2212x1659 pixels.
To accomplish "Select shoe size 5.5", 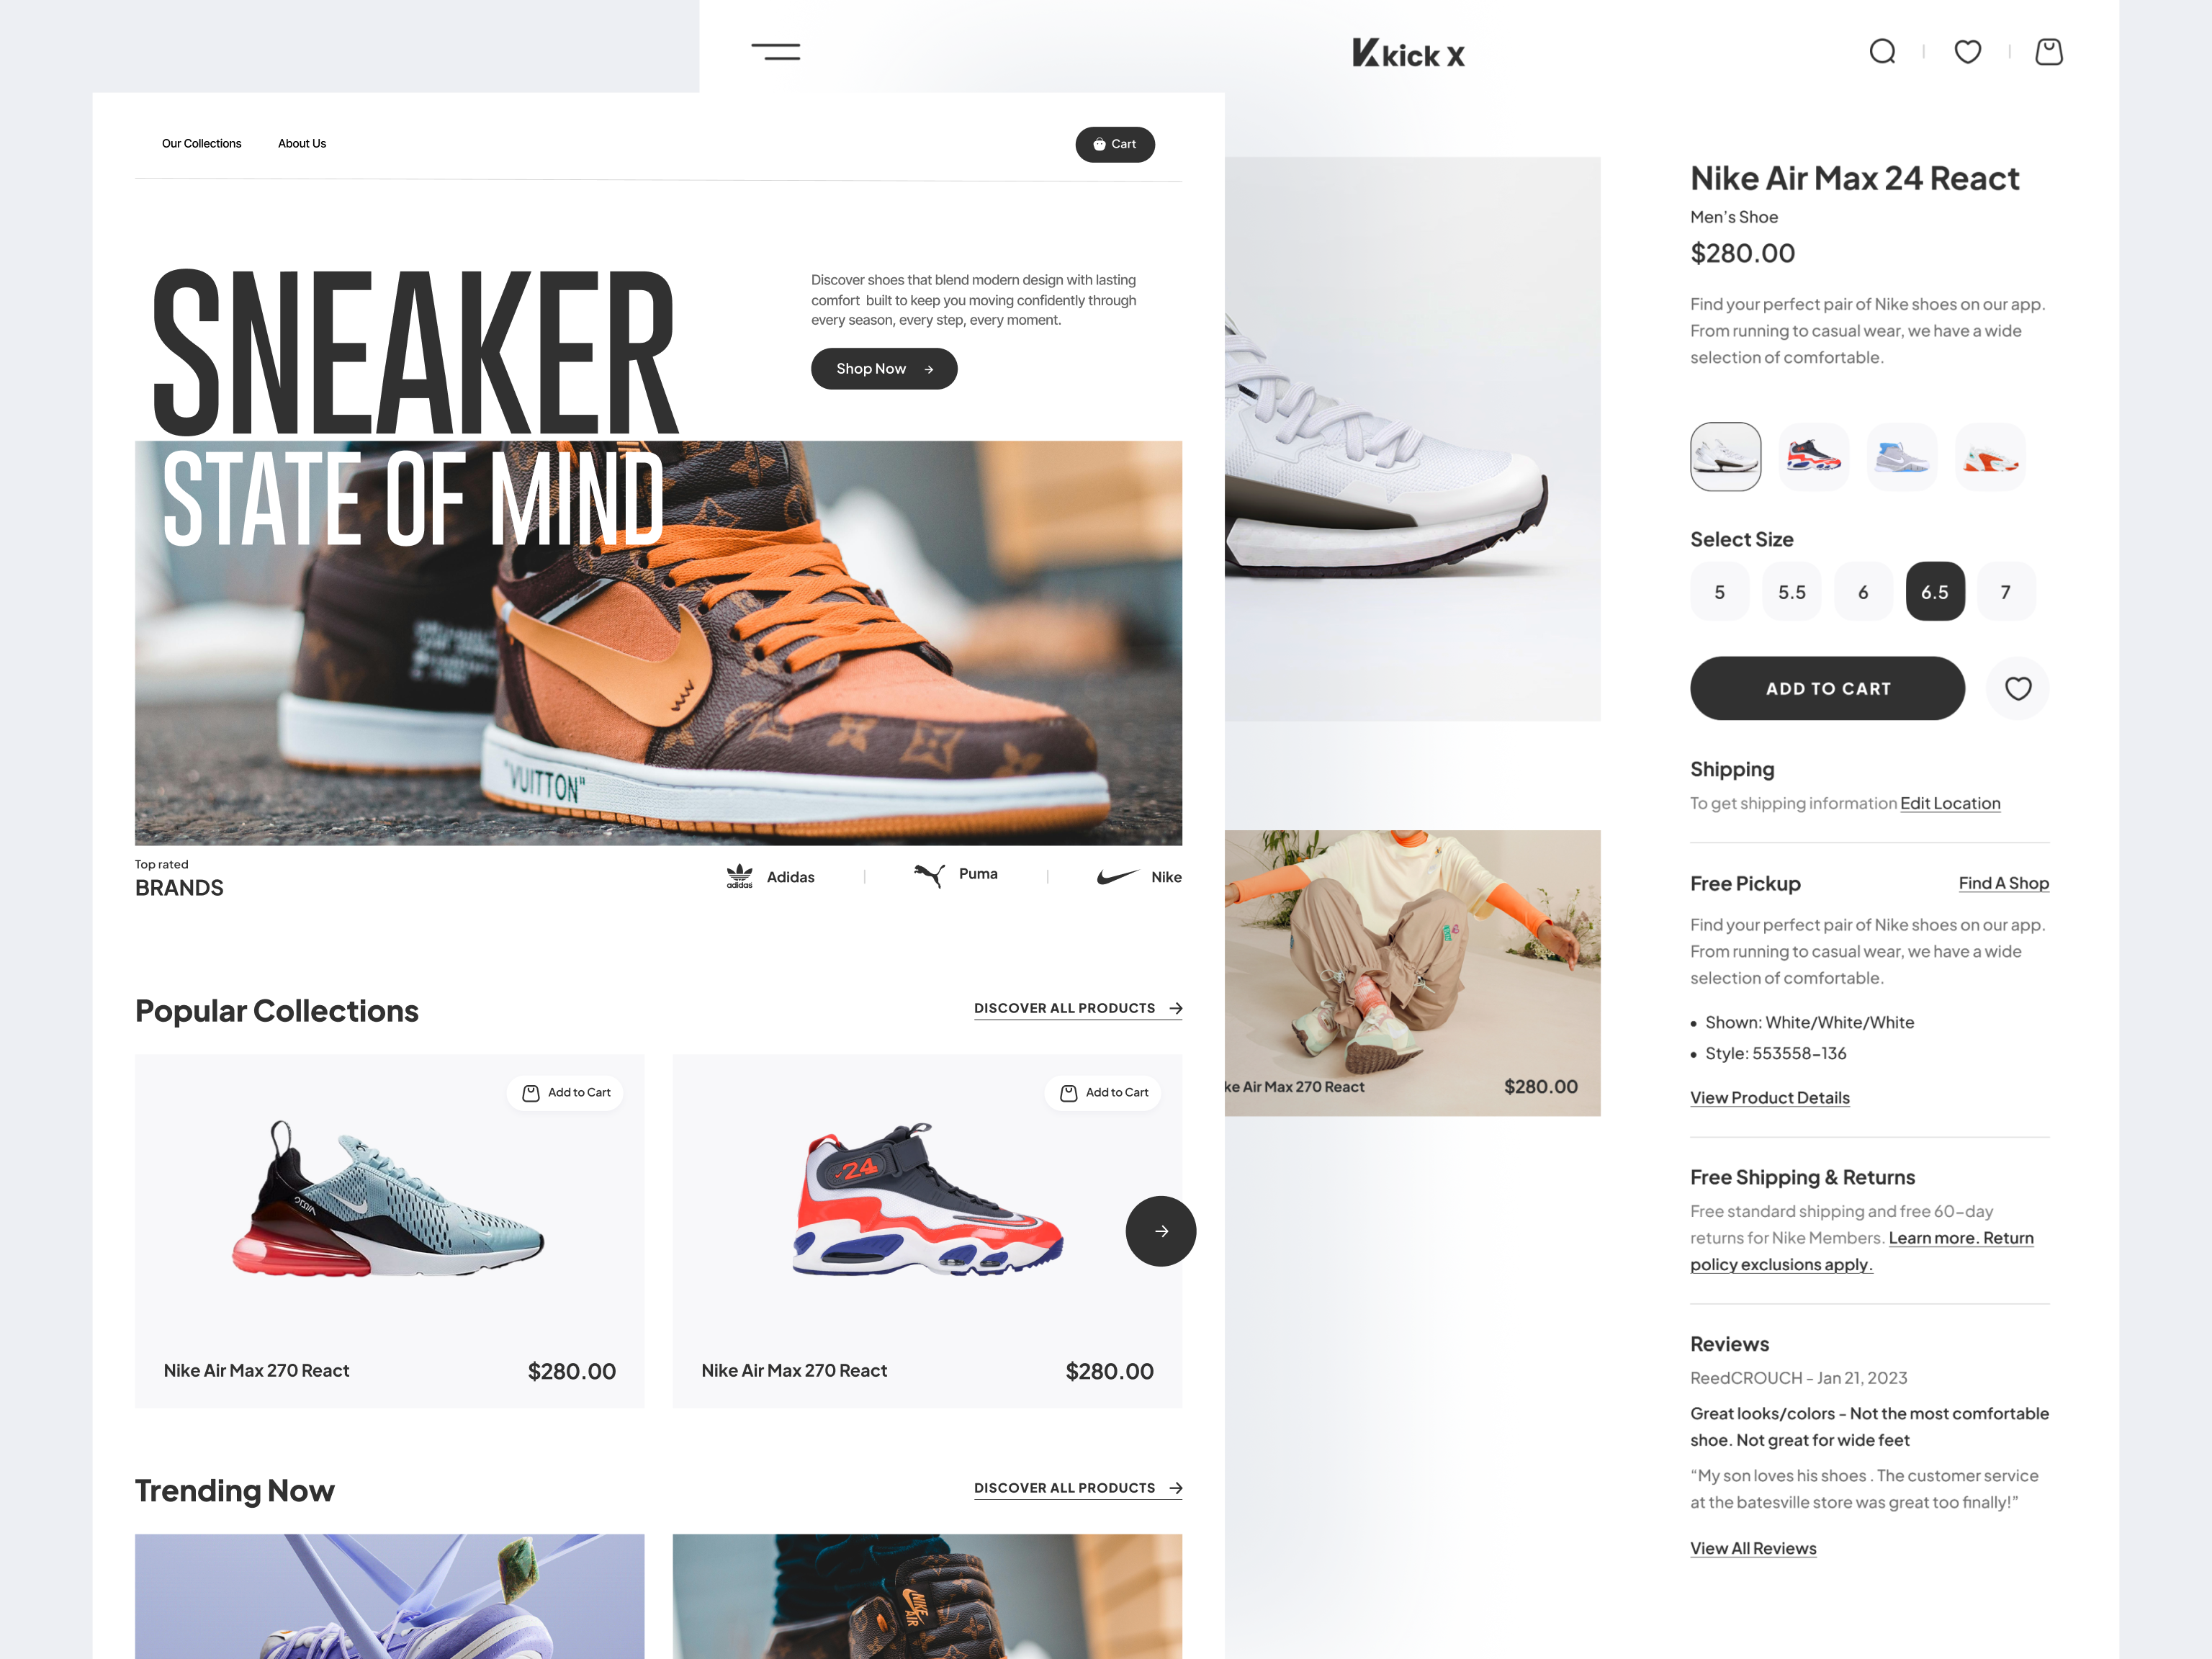I will tap(1791, 592).
